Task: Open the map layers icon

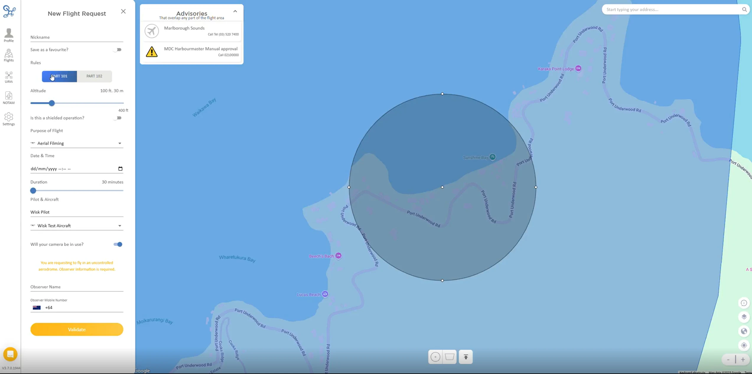Action: pos(744,317)
